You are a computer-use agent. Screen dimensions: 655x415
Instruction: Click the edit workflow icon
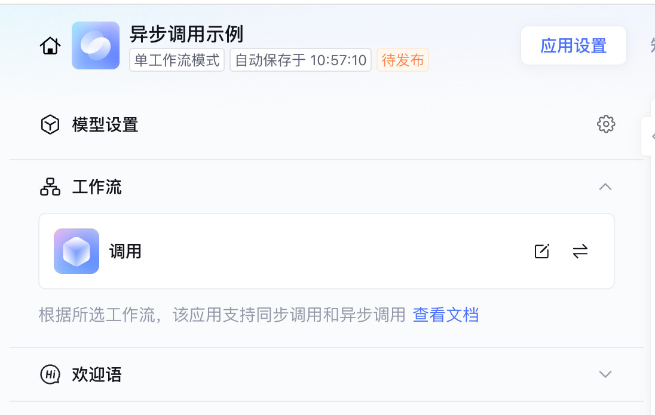[541, 251]
